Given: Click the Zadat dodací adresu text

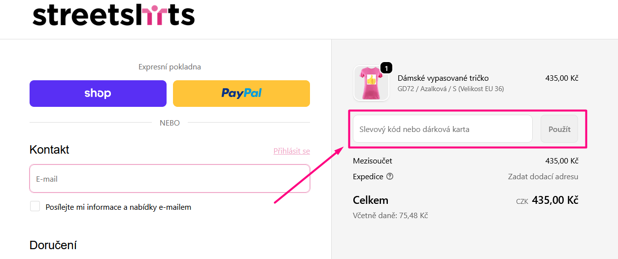Looking at the screenshot, I should 543,176.
